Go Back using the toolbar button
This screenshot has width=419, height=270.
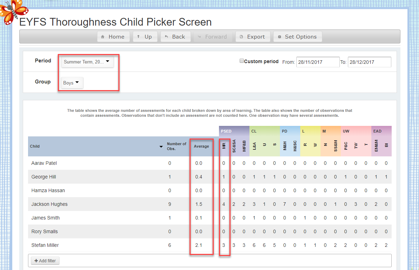tap(175, 37)
